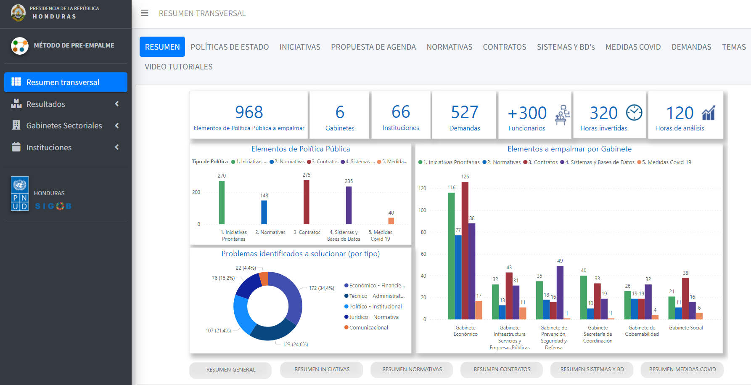The height and width of the screenshot is (385, 751).
Task: Click the RESUMEN INICIATIVAS button
Action: coord(322,369)
